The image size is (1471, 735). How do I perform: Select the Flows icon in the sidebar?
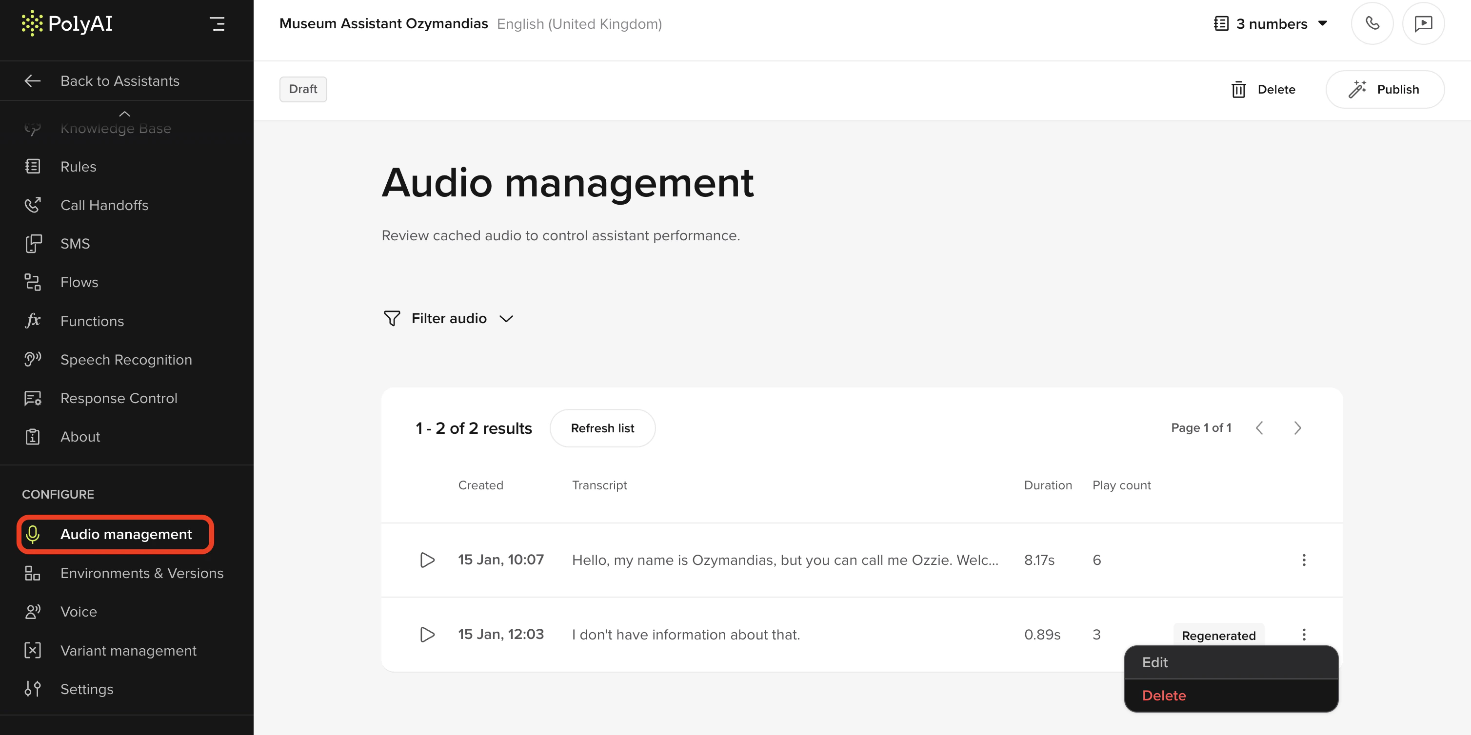33,282
